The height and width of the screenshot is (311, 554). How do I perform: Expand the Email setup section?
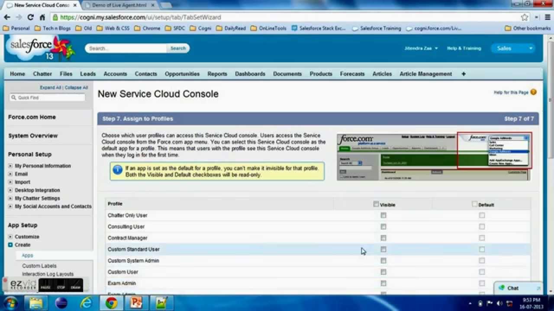coord(10,174)
